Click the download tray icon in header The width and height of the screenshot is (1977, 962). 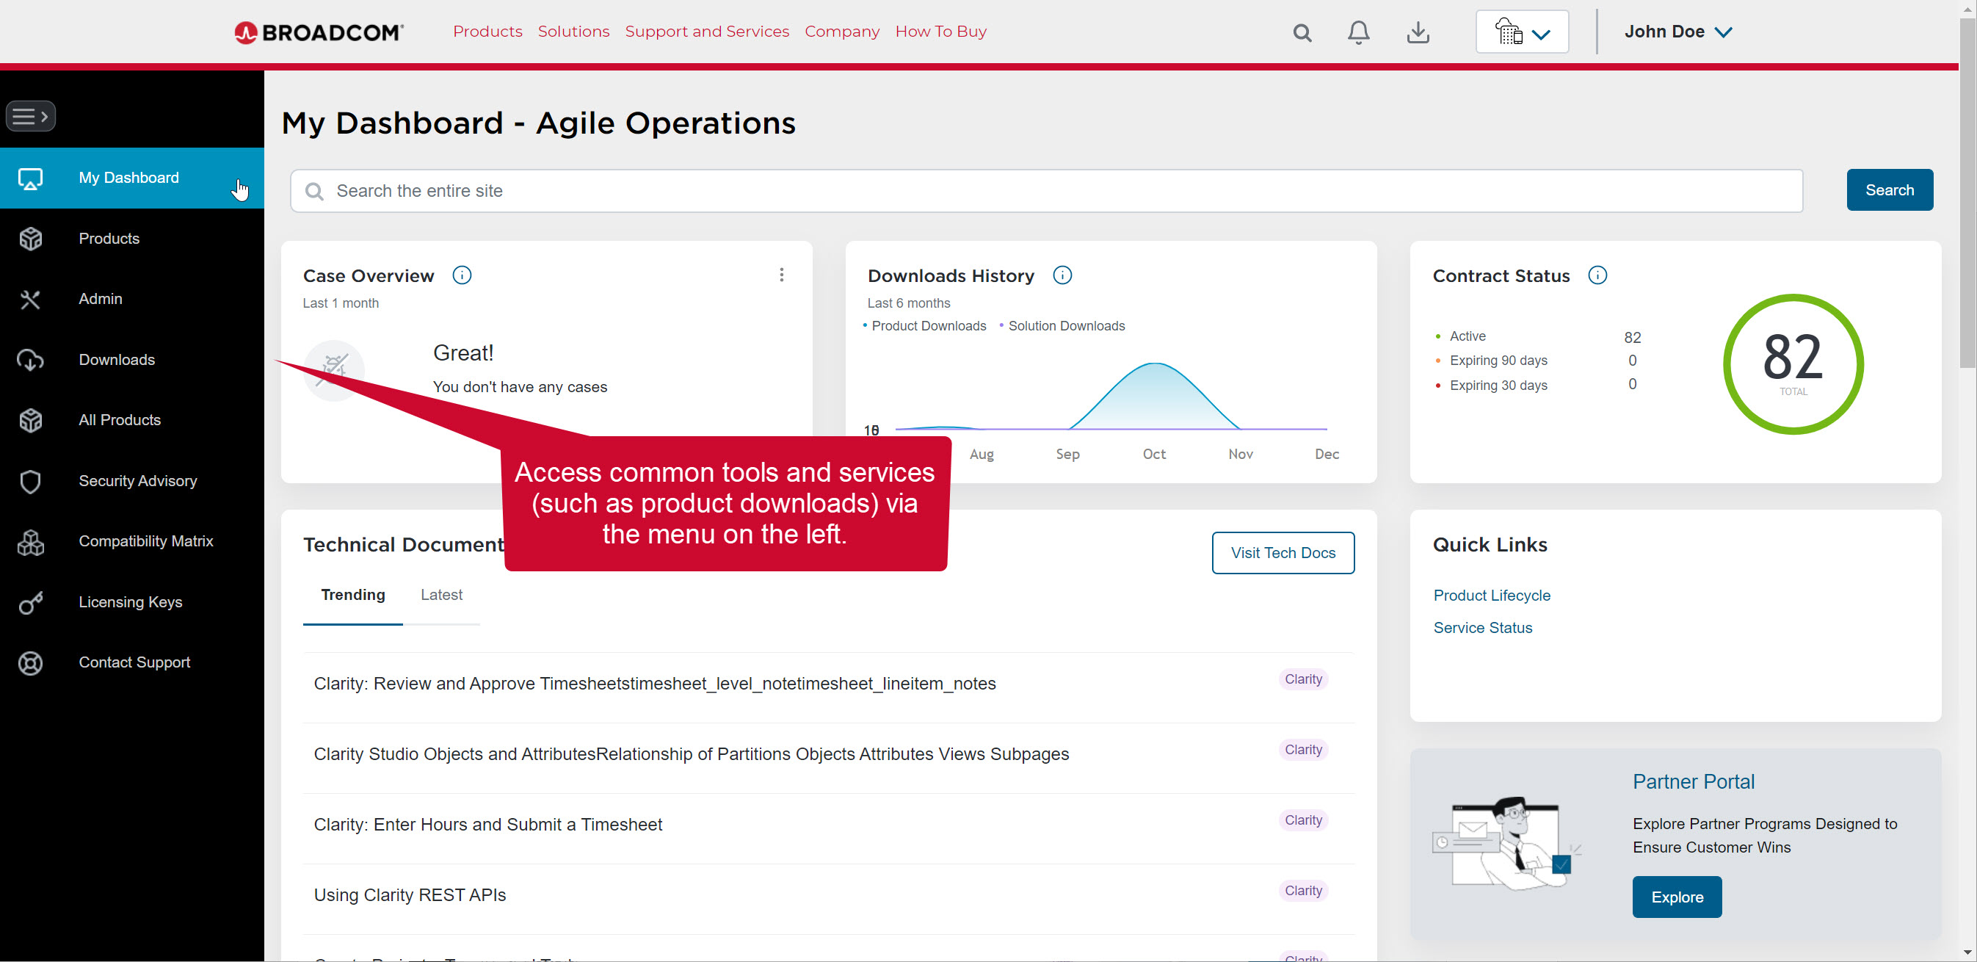(1418, 32)
